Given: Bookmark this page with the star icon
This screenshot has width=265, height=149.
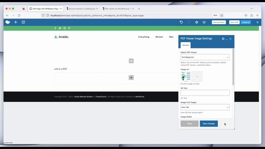Looking at the screenshot, I should coord(222,15).
